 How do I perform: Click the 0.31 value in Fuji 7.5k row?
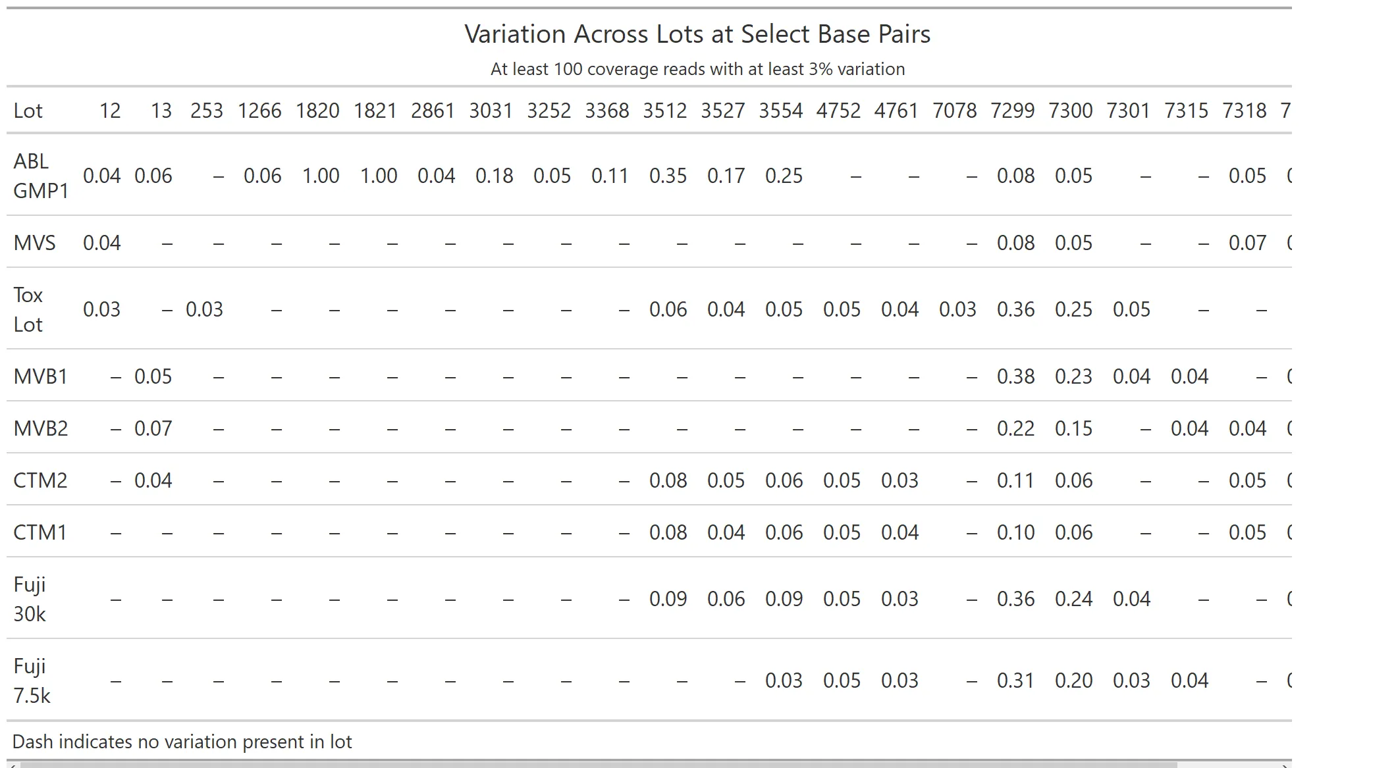click(x=1015, y=680)
